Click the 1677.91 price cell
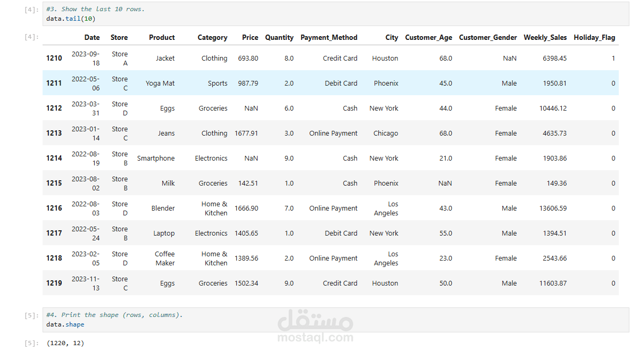This screenshot has width=631, height=351. click(x=246, y=133)
